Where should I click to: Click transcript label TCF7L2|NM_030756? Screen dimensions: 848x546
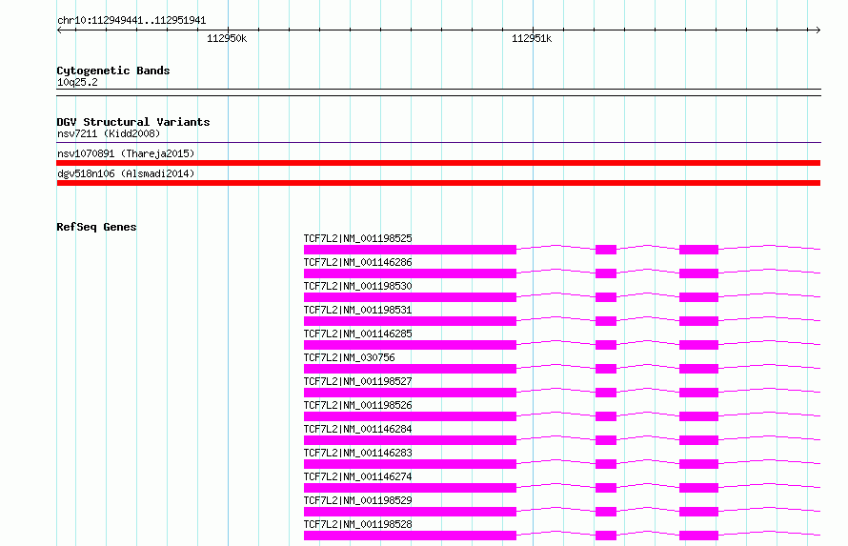pos(349,357)
